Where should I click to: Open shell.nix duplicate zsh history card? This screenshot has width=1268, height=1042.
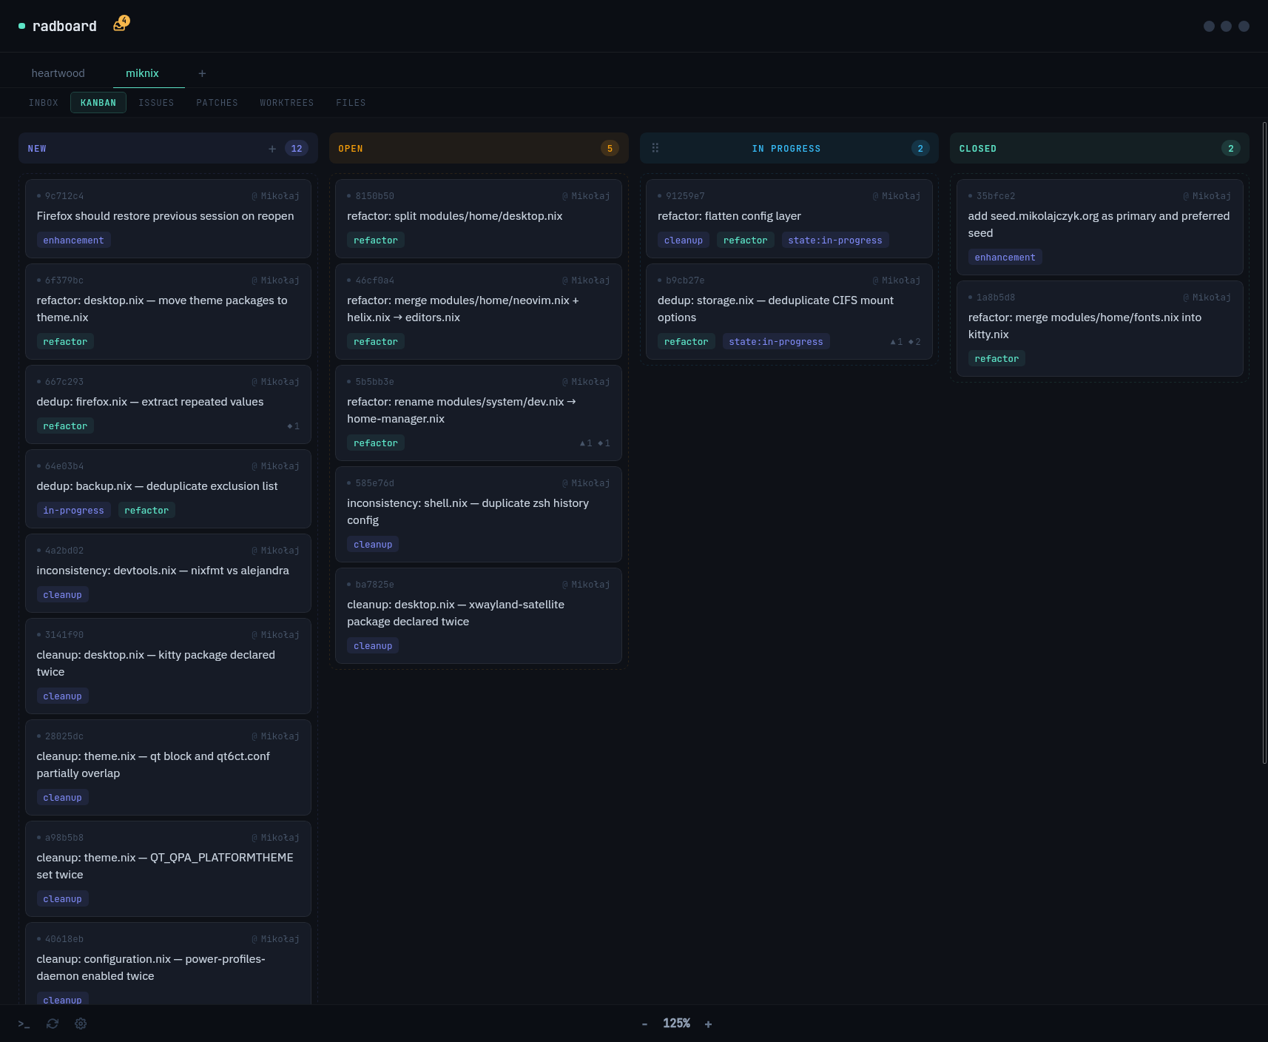tap(479, 514)
